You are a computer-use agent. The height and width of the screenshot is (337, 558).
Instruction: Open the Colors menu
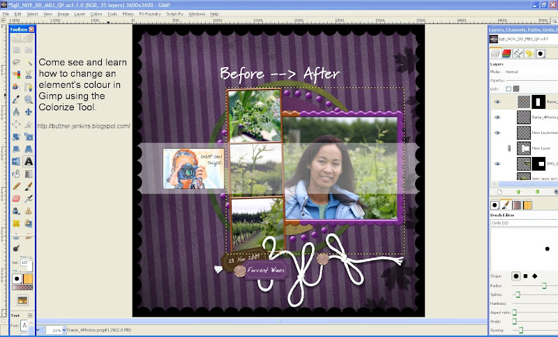pyautogui.click(x=96, y=14)
